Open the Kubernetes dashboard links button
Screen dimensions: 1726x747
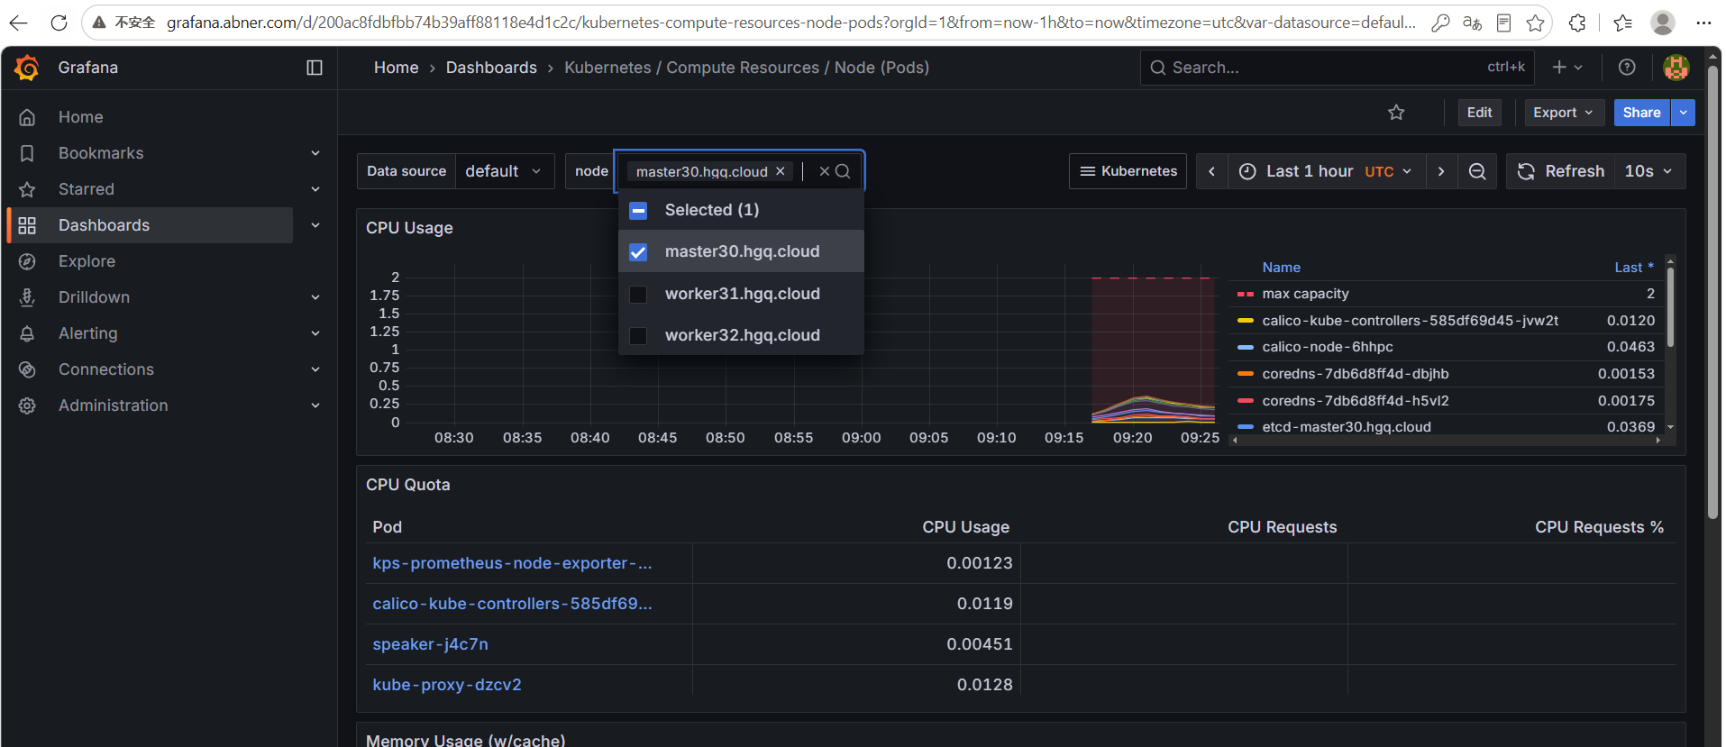pyautogui.click(x=1128, y=171)
